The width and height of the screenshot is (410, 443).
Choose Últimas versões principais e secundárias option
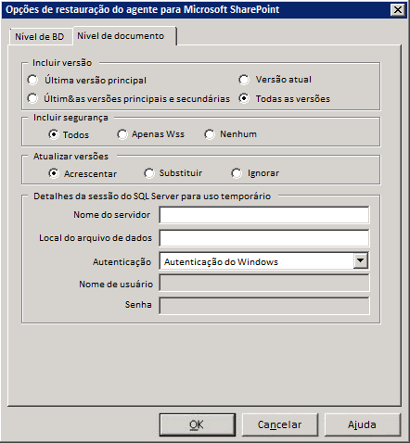pyautogui.click(x=32, y=98)
